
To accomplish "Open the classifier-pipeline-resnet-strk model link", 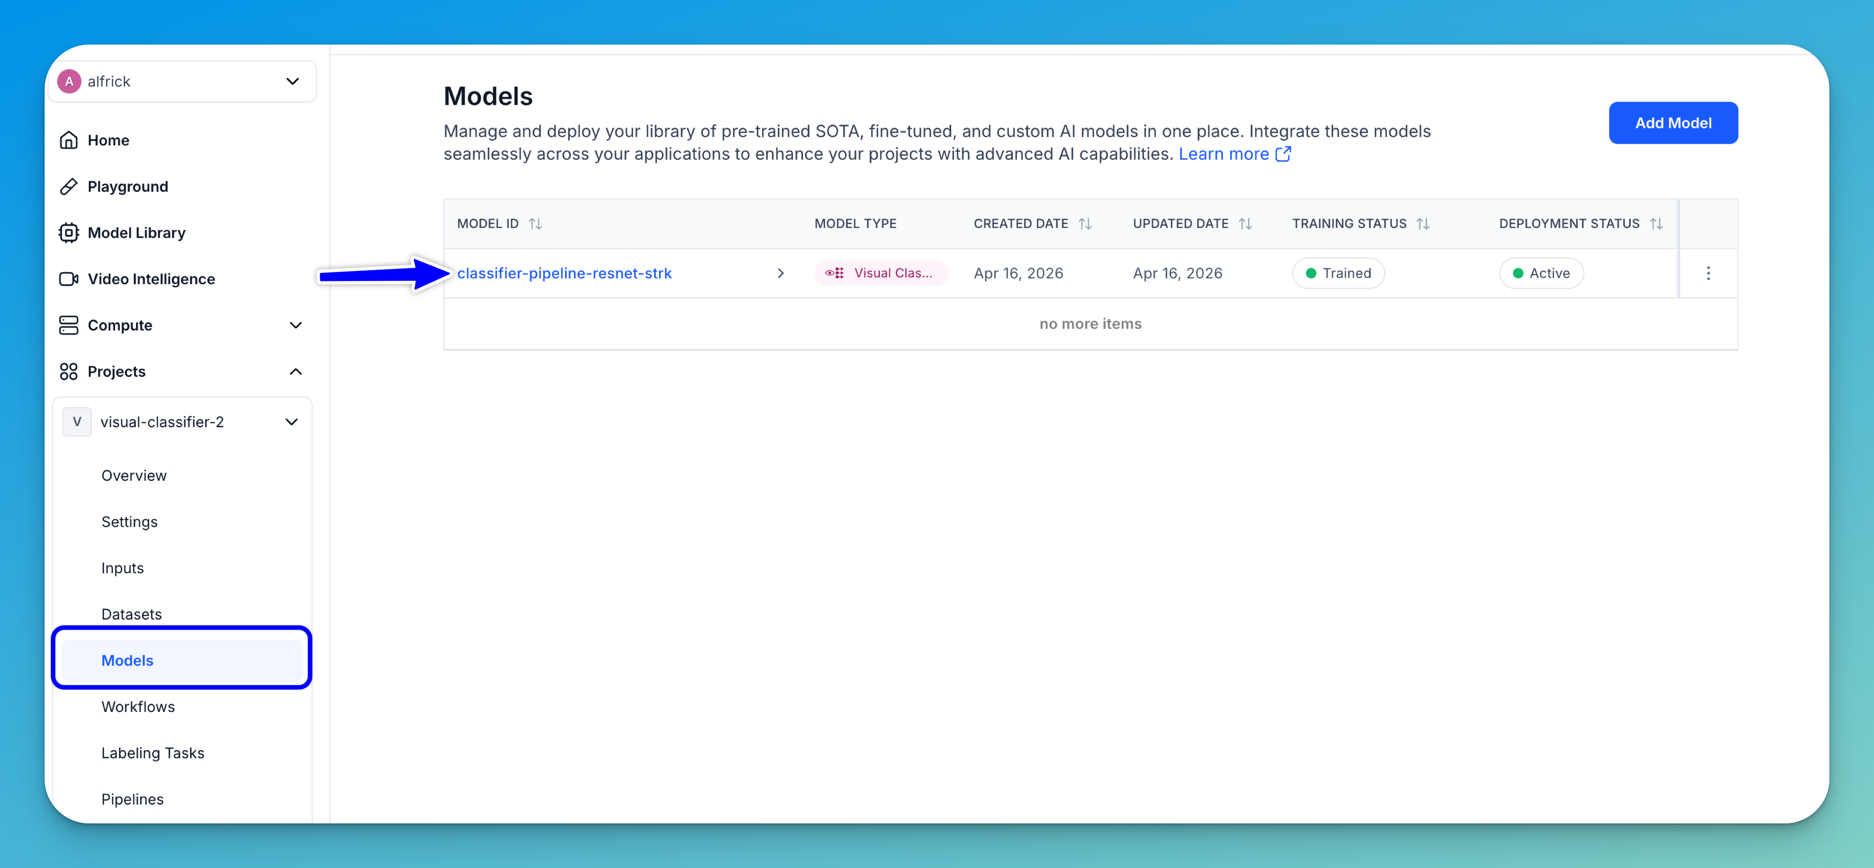I will click(x=564, y=273).
